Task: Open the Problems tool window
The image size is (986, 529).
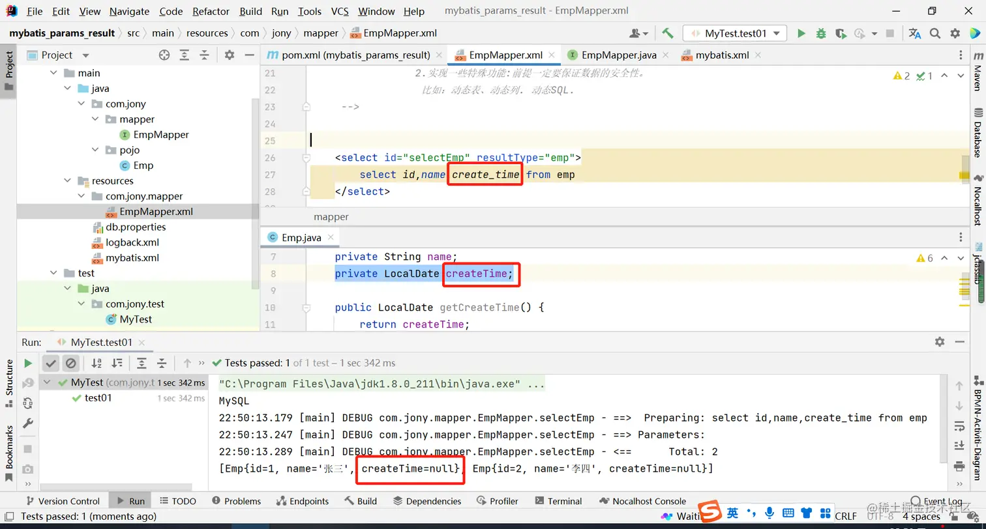Action: coord(235,501)
